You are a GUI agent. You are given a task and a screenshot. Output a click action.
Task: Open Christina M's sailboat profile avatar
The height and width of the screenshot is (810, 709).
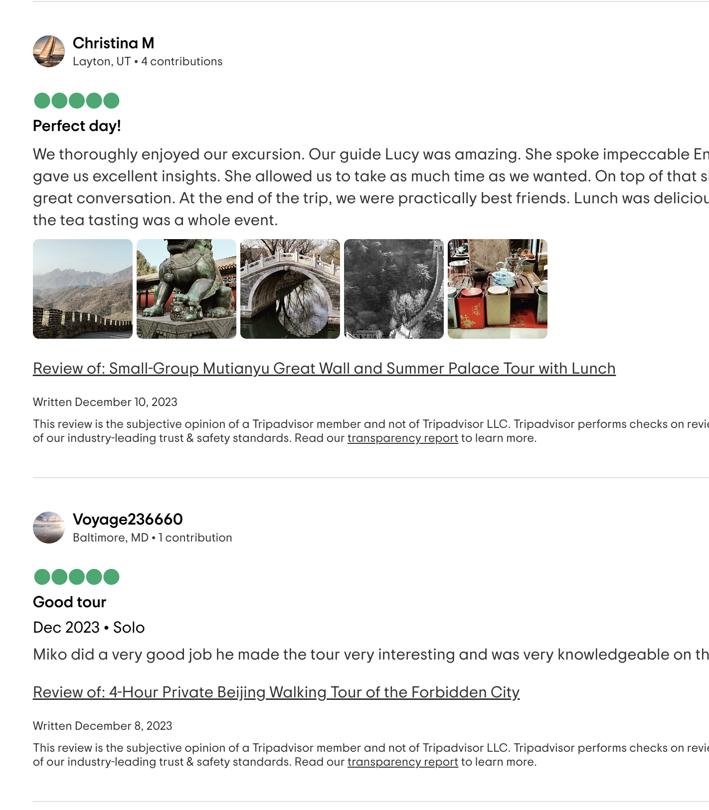pyautogui.click(x=49, y=51)
